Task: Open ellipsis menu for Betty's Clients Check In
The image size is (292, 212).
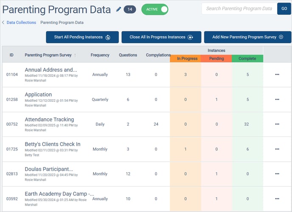Action: click(277, 149)
